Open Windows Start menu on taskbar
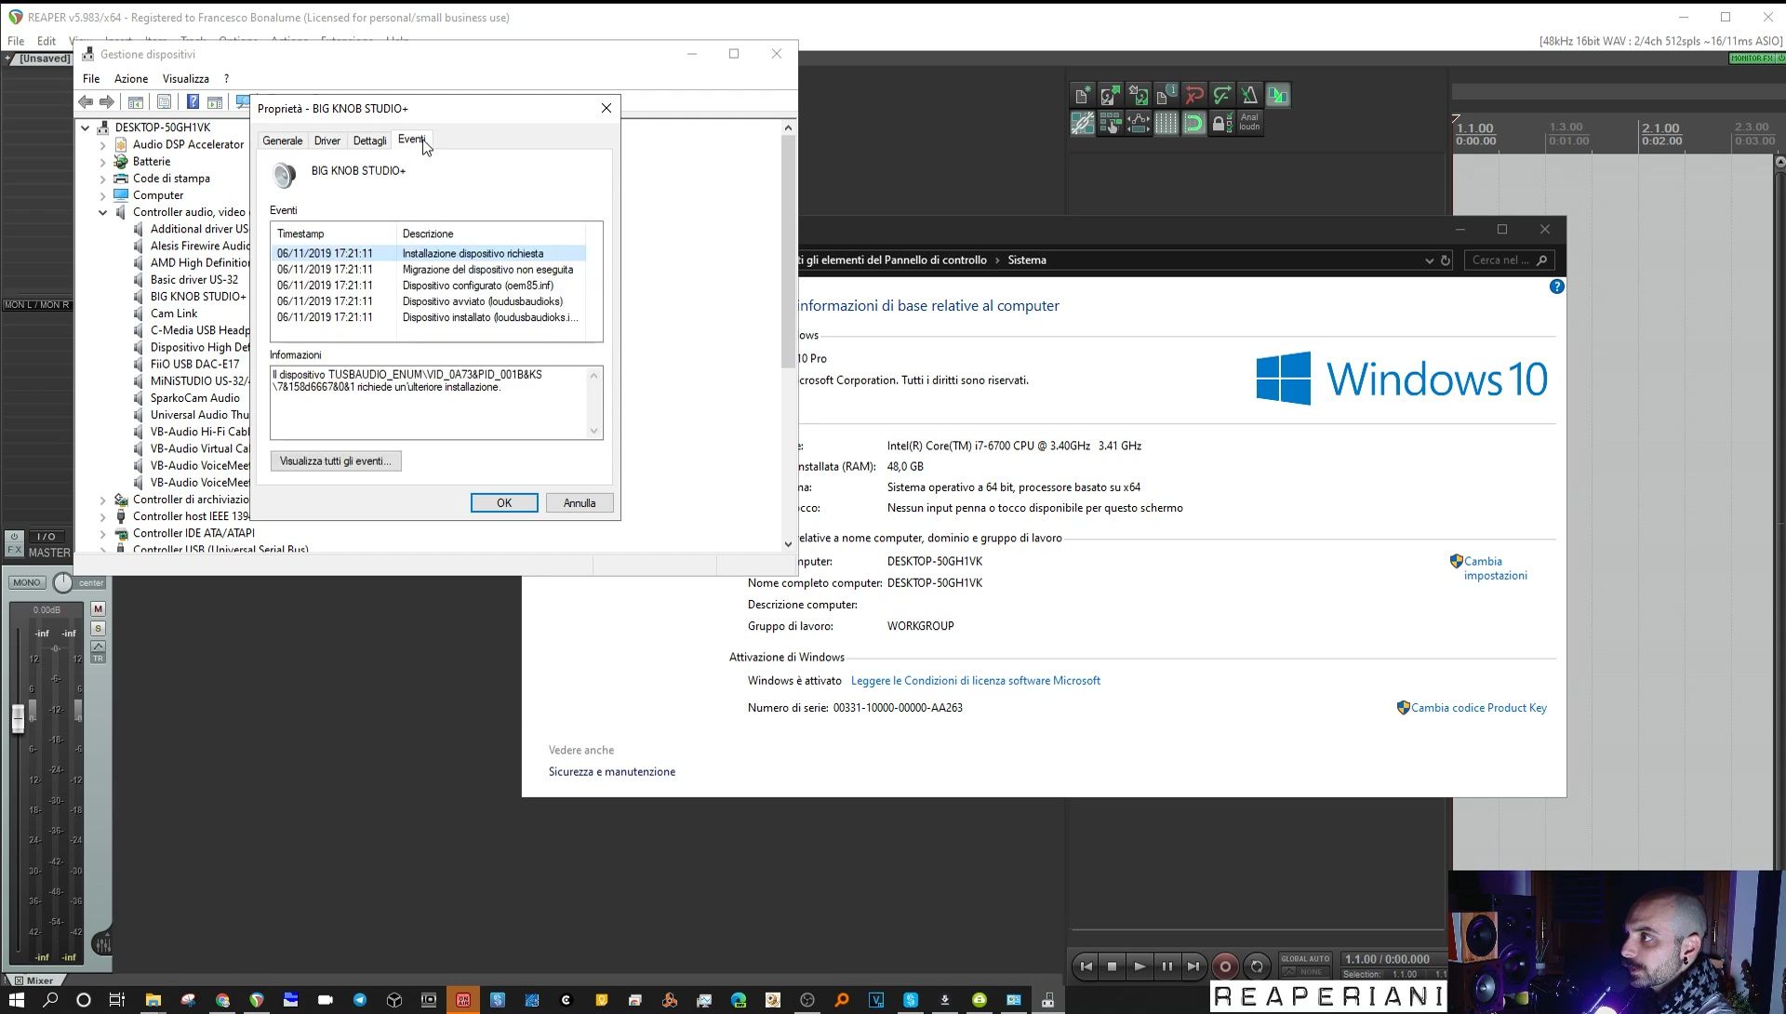Image resolution: width=1786 pixels, height=1014 pixels. coord(17,1000)
